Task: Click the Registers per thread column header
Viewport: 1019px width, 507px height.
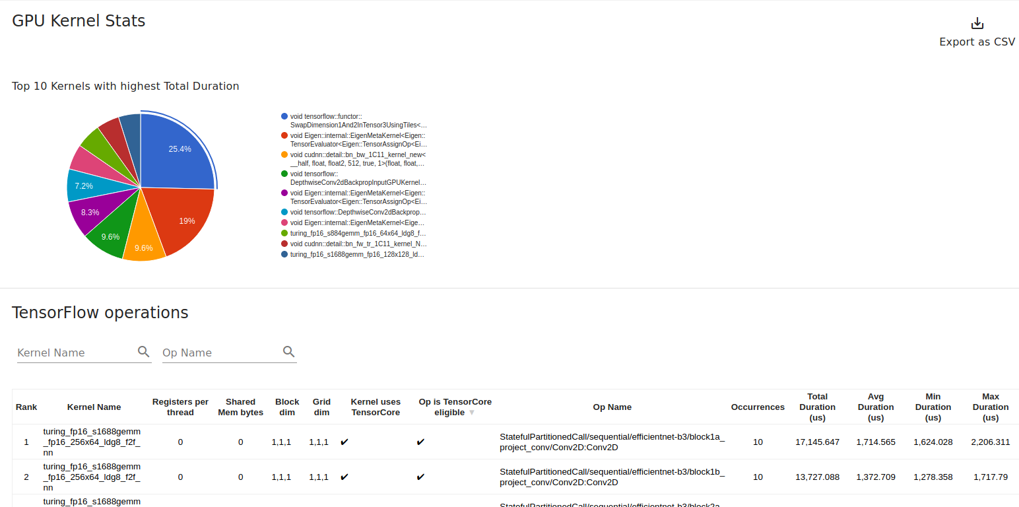Action: click(x=180, y=407)
